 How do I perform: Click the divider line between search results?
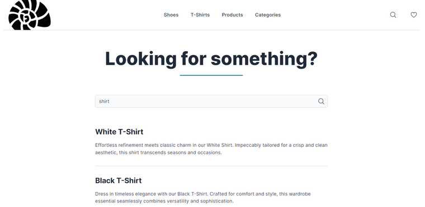pos(211,166)
